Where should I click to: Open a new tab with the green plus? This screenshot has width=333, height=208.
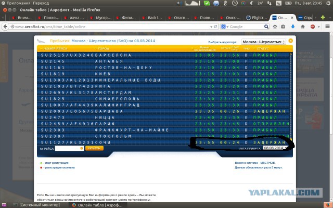(323, 18)
